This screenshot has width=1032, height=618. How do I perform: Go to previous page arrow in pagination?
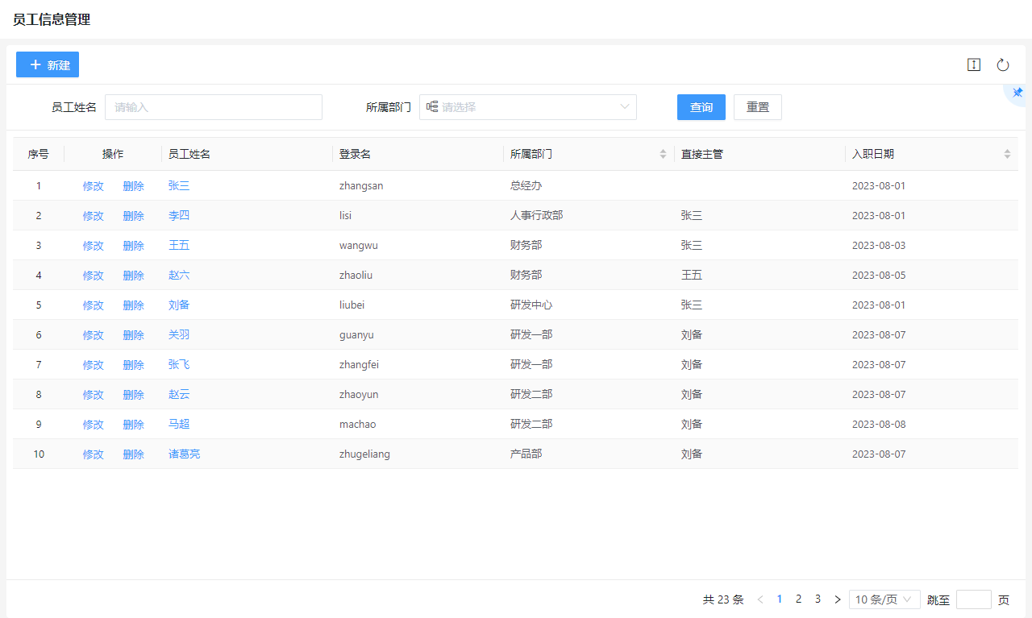[x=759, y=599]
